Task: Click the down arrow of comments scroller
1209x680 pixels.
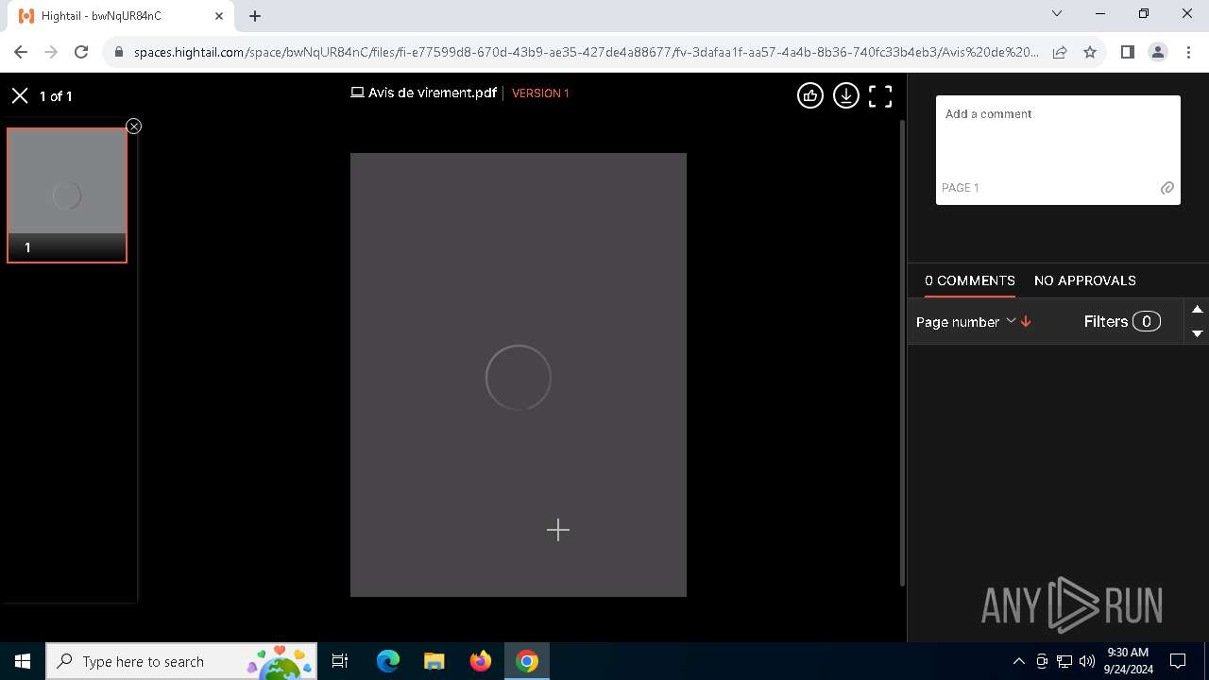Action: click(x=1197, y=333)
